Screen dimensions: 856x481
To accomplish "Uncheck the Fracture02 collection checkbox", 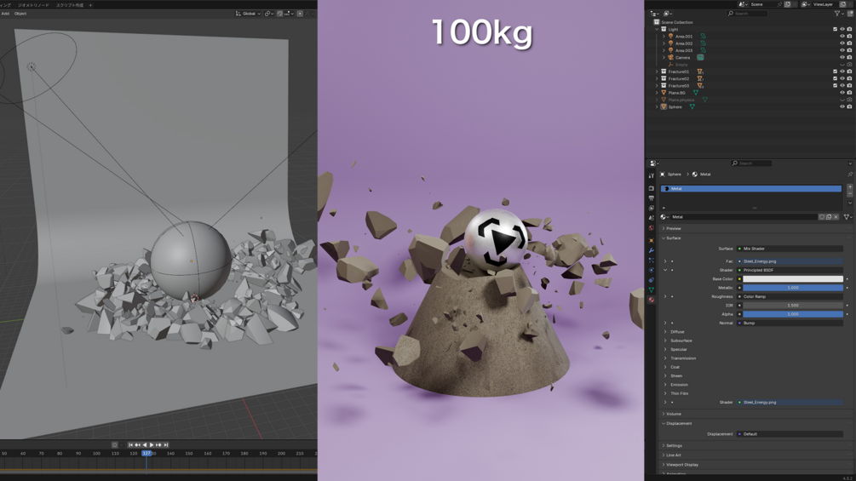I will point(836,78).
